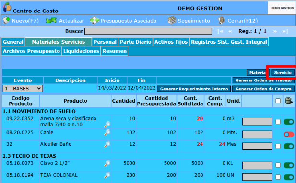Open magnifier lookup for Cable row

point(107,133)
